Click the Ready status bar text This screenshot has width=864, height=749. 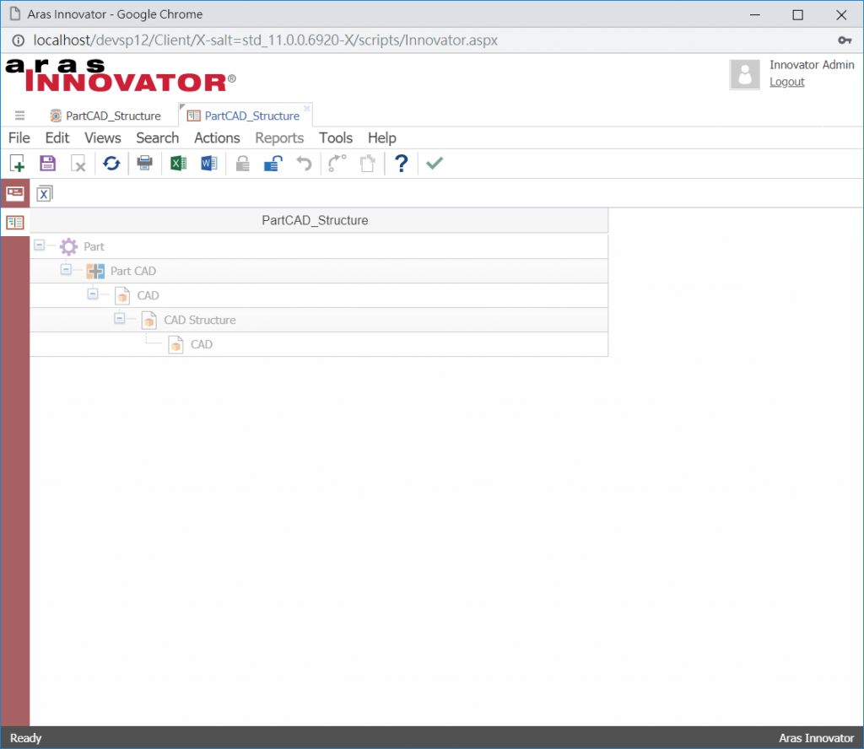[26, 738]
